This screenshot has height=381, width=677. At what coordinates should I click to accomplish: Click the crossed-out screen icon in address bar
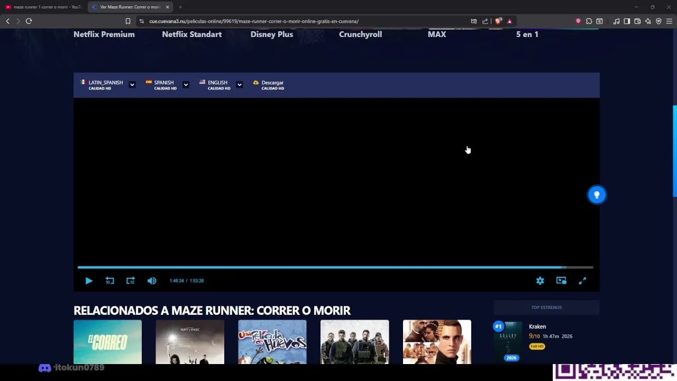[x=473, y=21]
